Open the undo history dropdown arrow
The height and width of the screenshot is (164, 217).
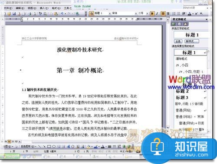(65, 14)
